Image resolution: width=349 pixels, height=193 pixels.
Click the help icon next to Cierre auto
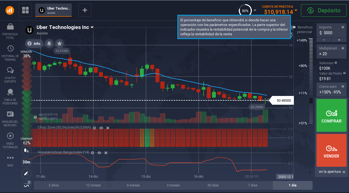point(343,86)
